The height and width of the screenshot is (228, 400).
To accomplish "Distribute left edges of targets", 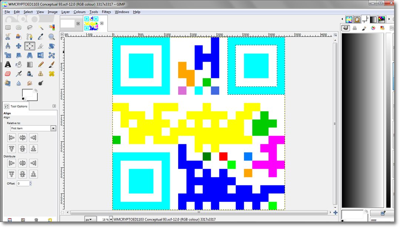I will (11, 163).
